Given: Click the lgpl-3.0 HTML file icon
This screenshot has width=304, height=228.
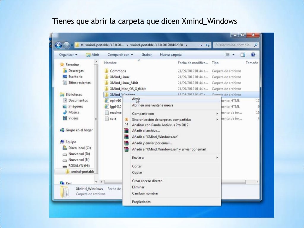Looking at the screenshot, I should (x=107, y=107).
